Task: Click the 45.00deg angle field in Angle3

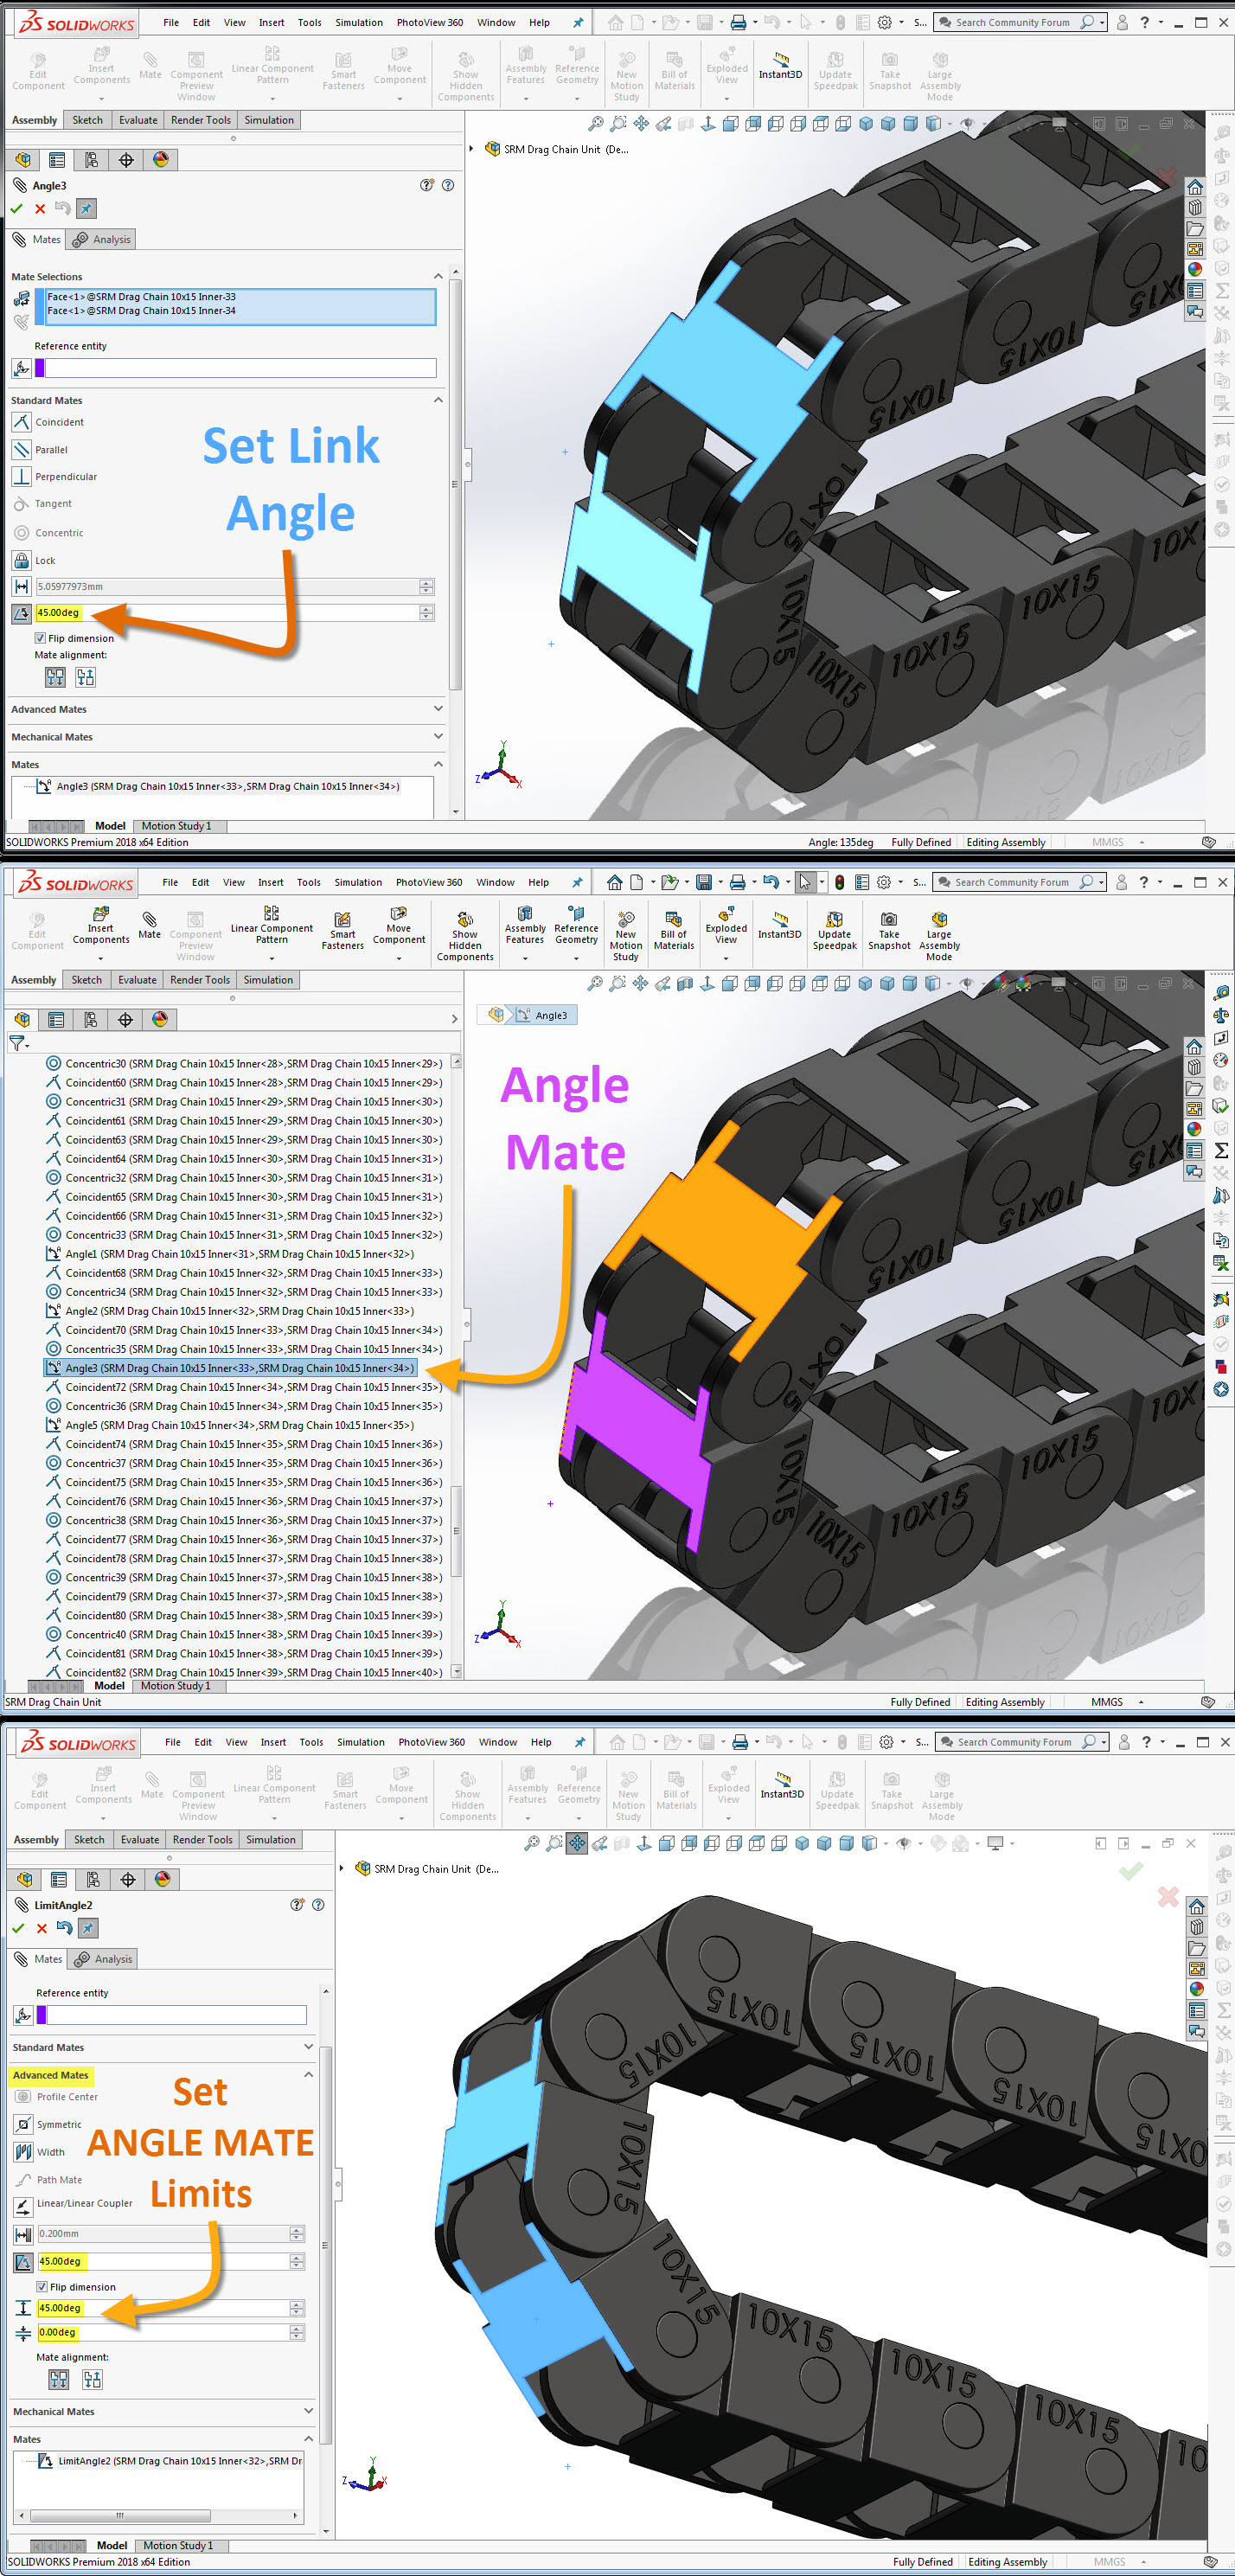Action: click(x=228, y=612)
